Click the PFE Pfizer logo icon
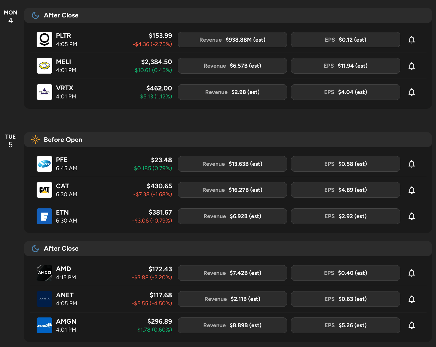Screen dimensions: 436x347 pyautogui.click(x=44, y=164)
